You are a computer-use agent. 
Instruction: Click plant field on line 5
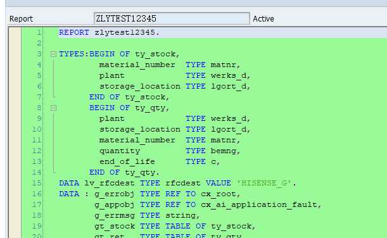coord(112,76)
